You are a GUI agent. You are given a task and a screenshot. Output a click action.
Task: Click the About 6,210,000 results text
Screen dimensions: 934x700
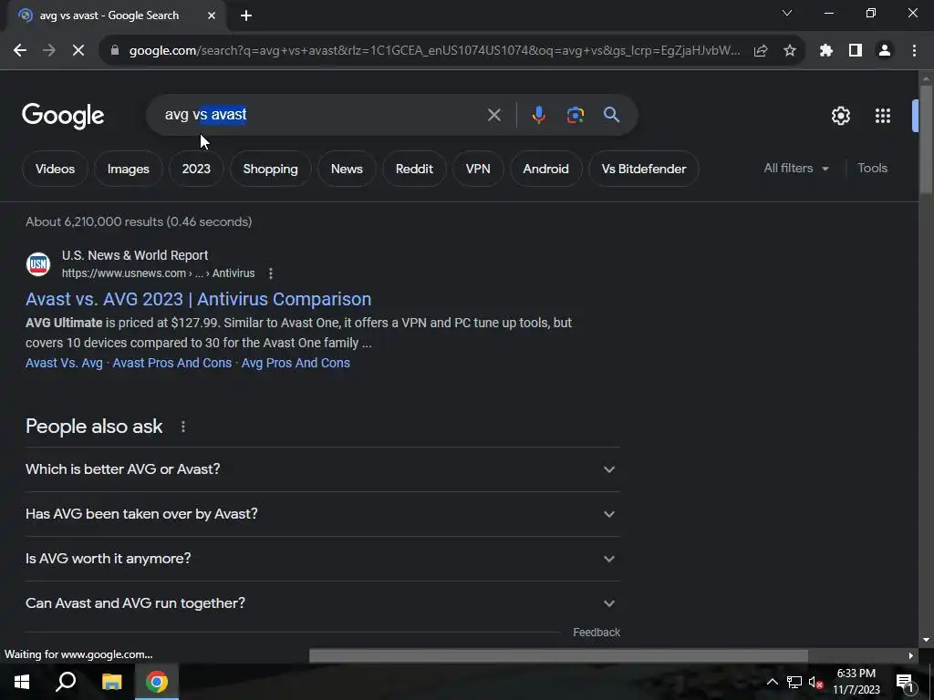(139, 222)
